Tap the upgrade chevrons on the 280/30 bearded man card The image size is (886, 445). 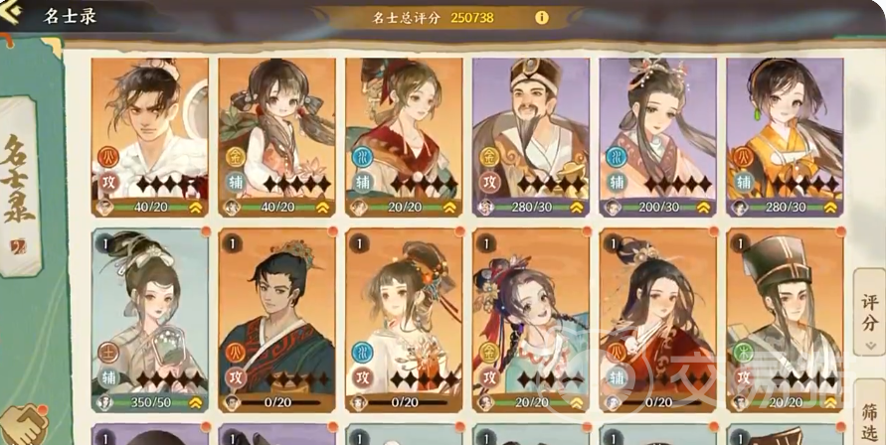(577, 208)
